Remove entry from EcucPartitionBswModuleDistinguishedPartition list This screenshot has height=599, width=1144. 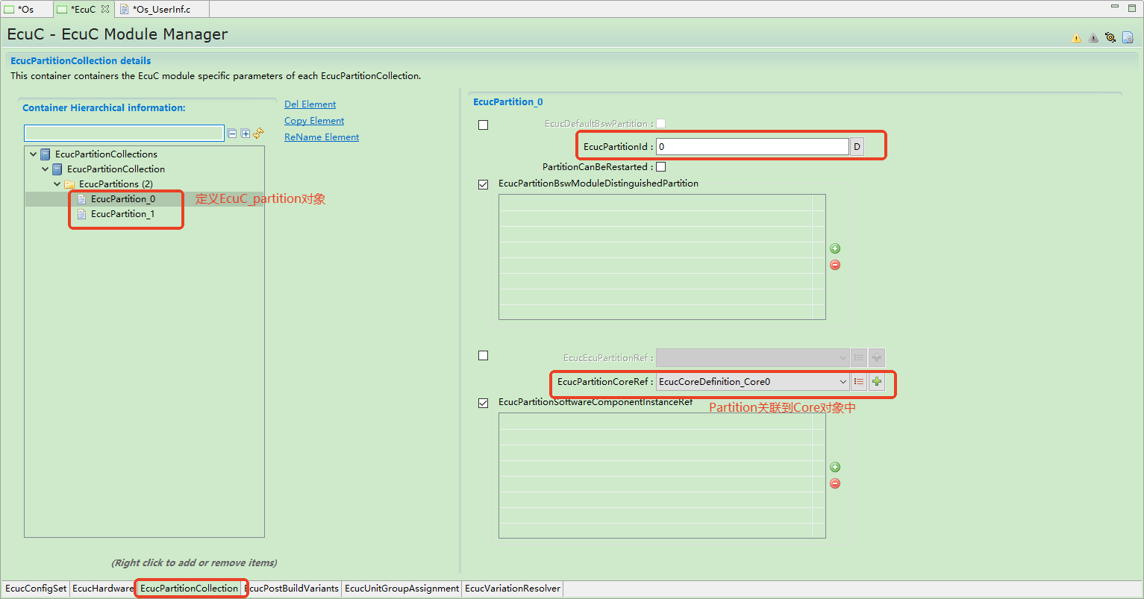pyautogui.click(x=835, y=265)
